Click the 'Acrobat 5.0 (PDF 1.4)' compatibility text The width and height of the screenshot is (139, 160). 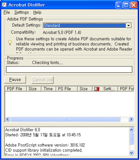62,32
